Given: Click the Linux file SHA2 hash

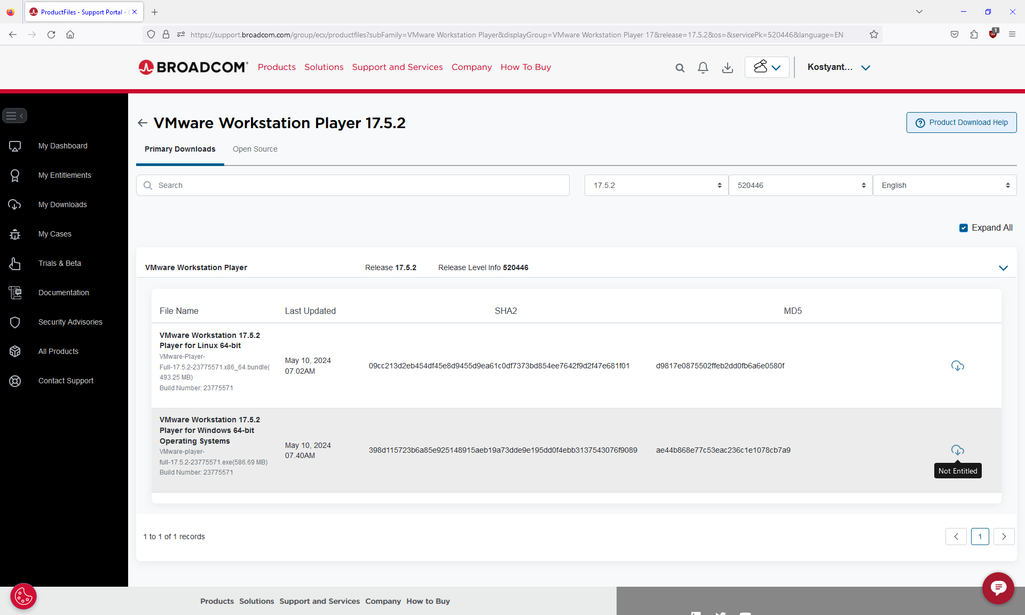Looking at the screenshot, I should [x=499, y=366].
